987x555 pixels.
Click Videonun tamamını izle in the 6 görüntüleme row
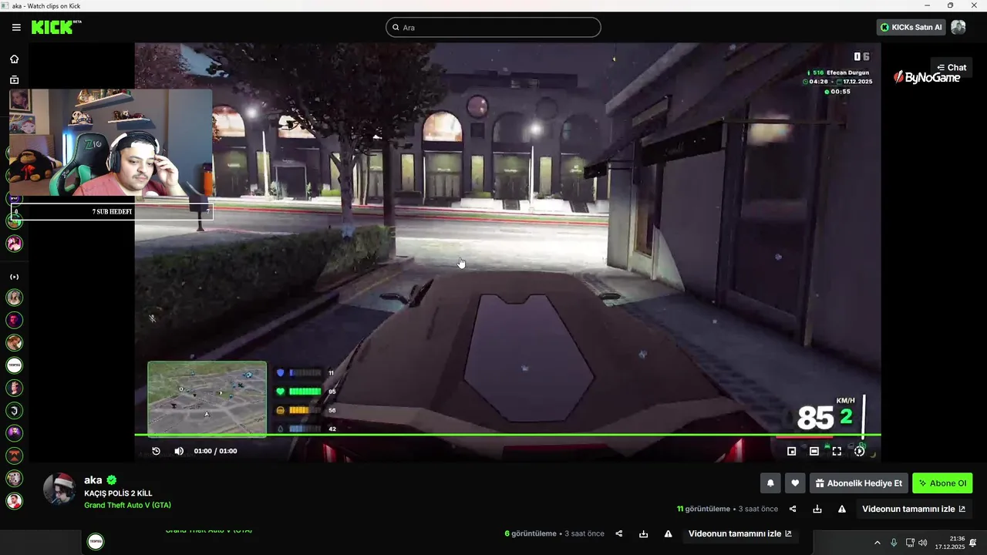739,533
